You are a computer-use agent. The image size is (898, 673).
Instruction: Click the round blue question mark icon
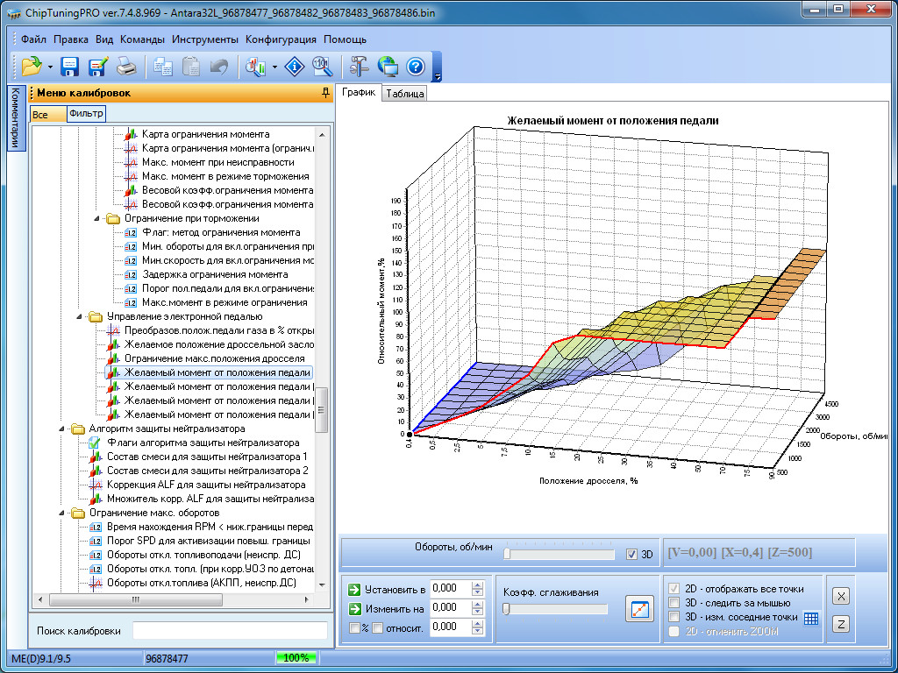point(416,66)
